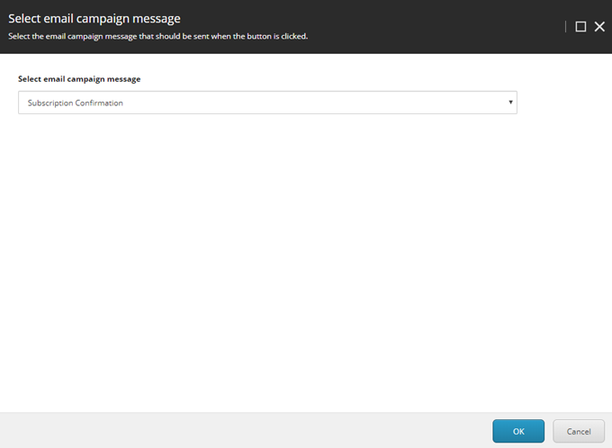
Task: Cancel the email campaign message dialog
Action: click(x=579, y=431)
